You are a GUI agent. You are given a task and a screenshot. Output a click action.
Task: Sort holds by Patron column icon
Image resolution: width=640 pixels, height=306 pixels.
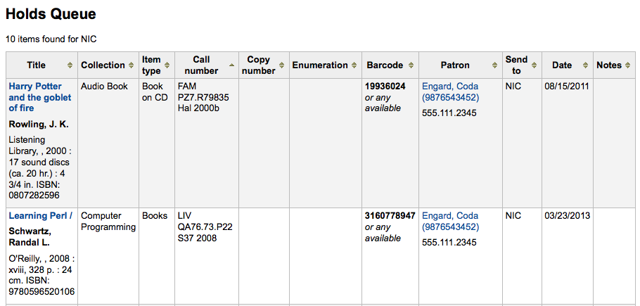[495, 65]
